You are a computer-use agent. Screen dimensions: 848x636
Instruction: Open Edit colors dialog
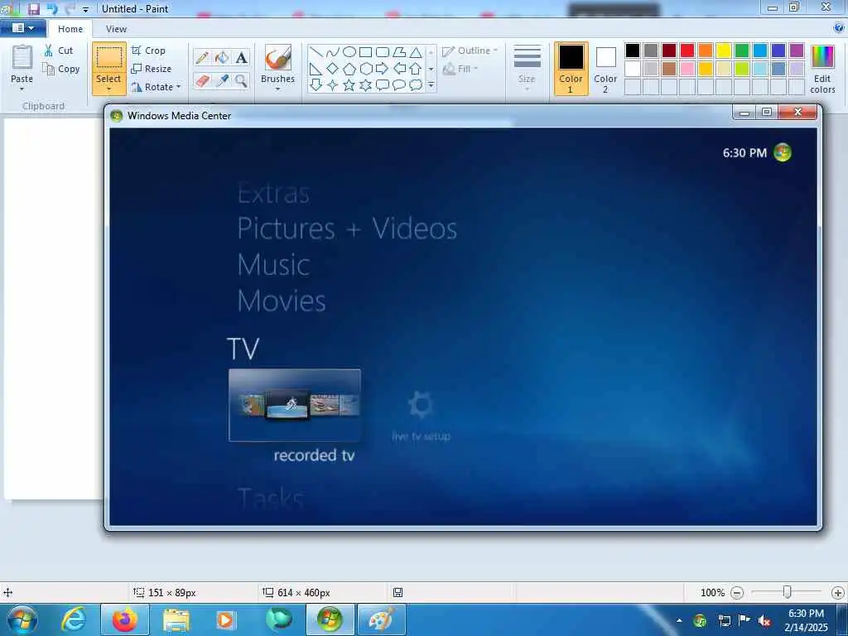[x=822, y=70]
